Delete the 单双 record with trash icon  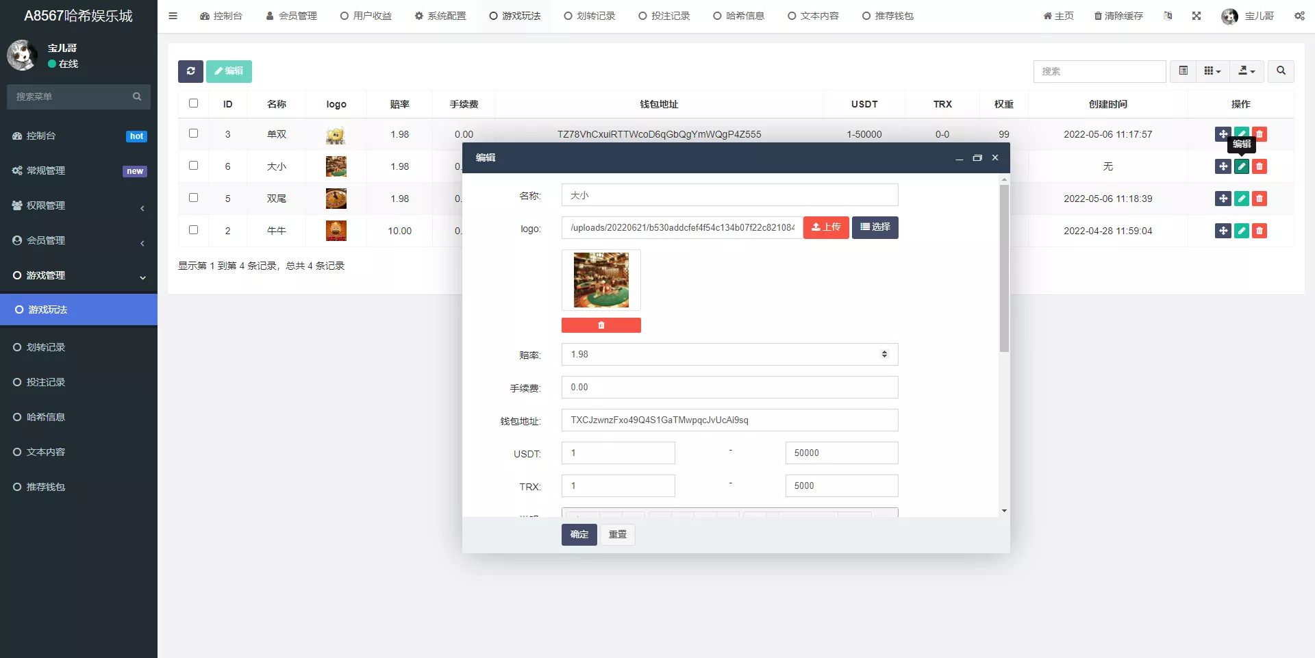coord(1260,134)
